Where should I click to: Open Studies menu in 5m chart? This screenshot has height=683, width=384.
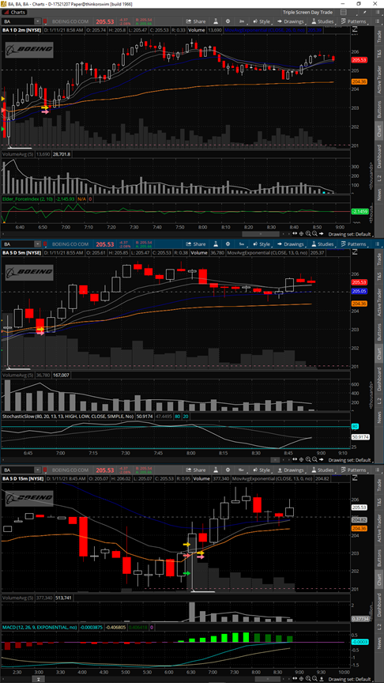point(322,244)
